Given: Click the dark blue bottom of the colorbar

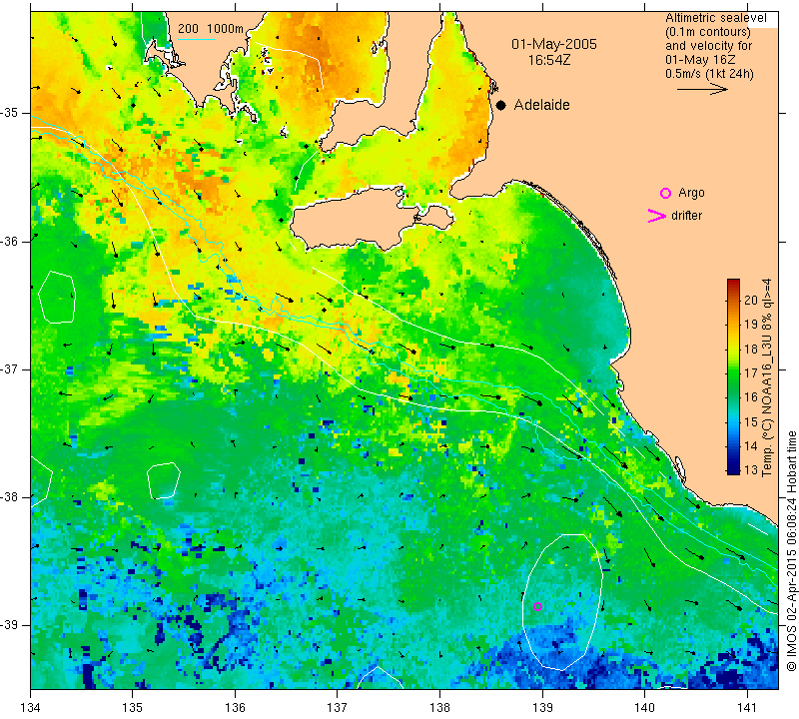Looking at the screenshot, I should coord(733,470).
